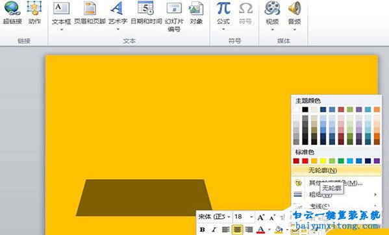
Task: Toggle Bold in the mini toolbar
Action: [202, 230]
